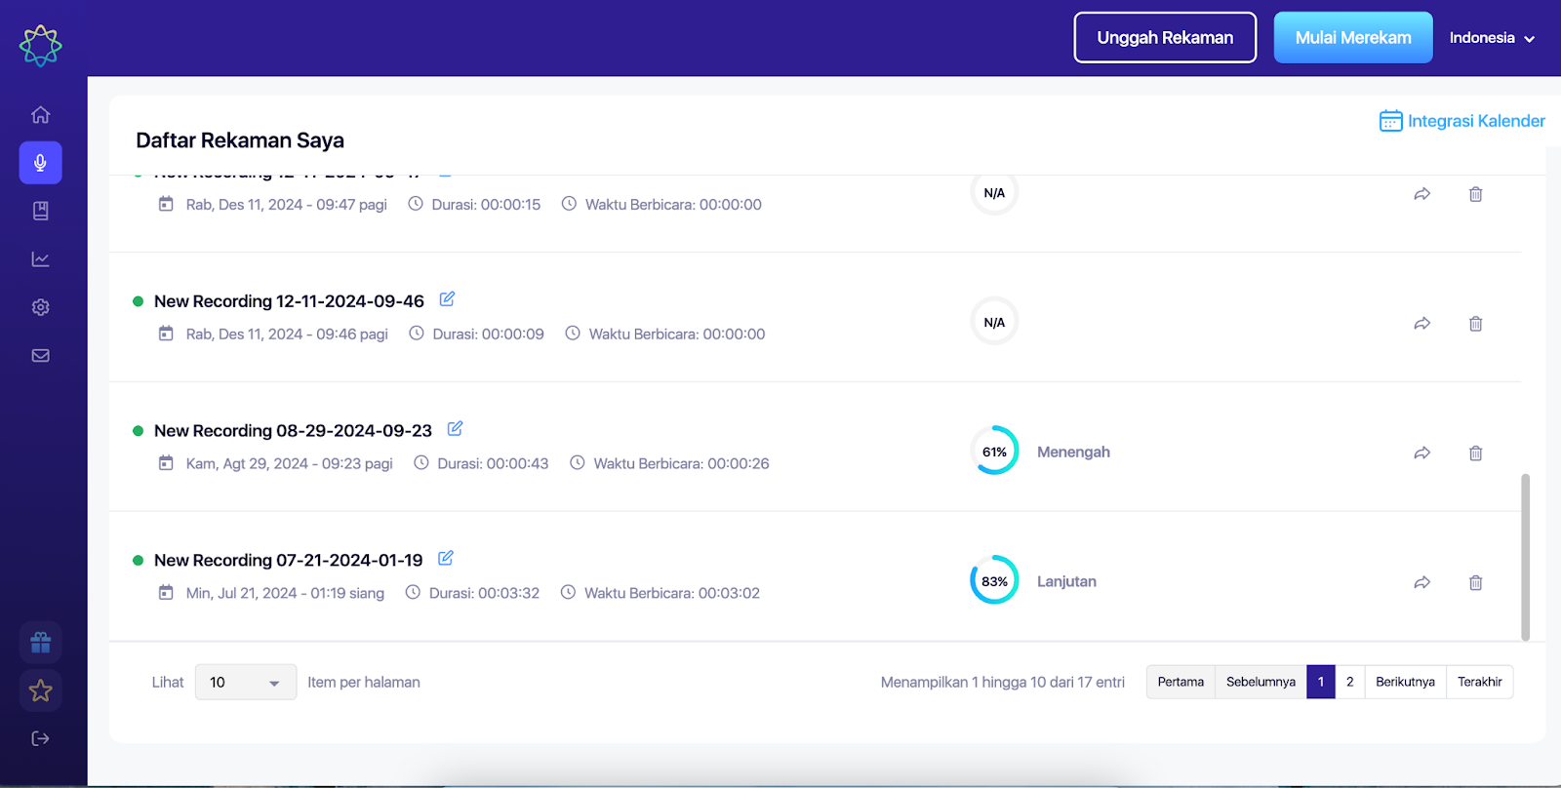This screenshot has width=1561, height=788.
Task: Delete recording 12-11-2024-09-46
Action: [x=1476, y=324]
